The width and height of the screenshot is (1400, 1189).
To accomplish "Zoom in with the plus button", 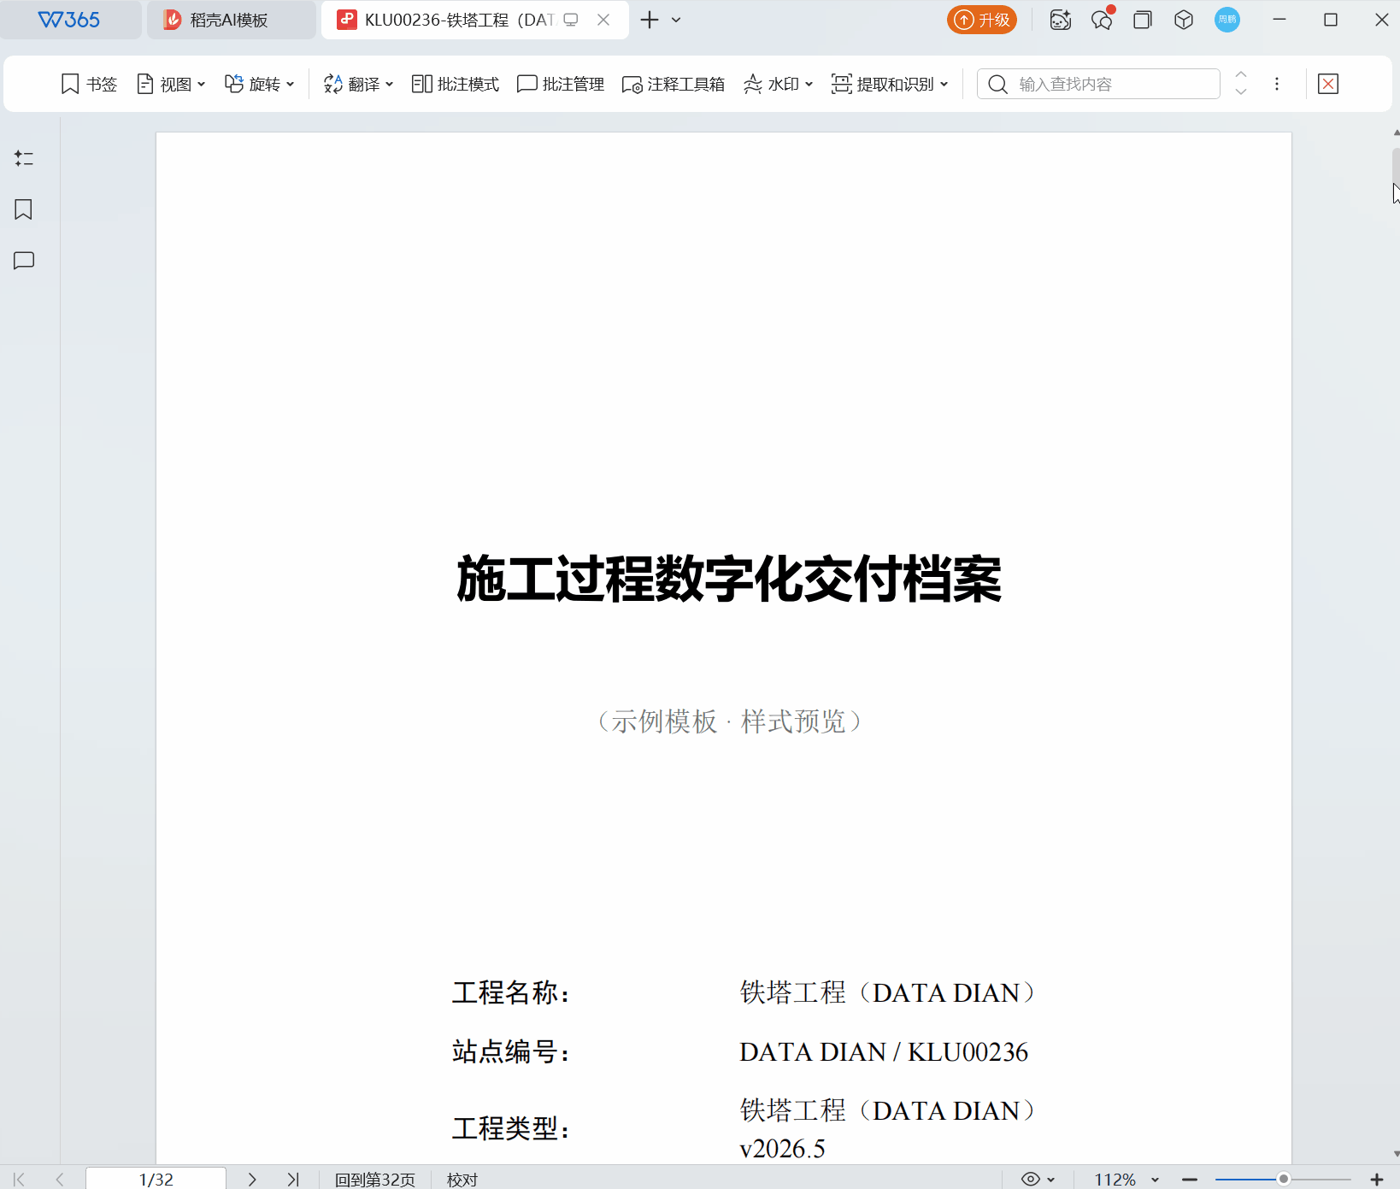I will [x=1377, y=1179].
